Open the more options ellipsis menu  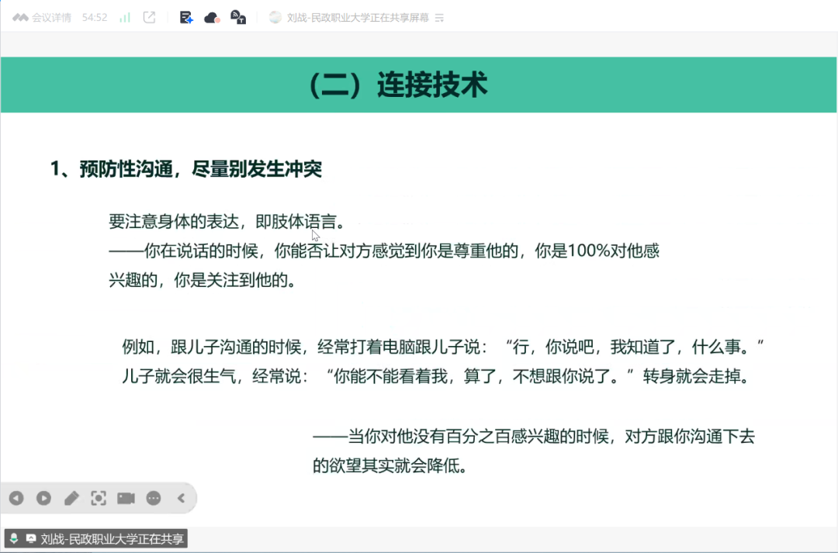(154, 498)
